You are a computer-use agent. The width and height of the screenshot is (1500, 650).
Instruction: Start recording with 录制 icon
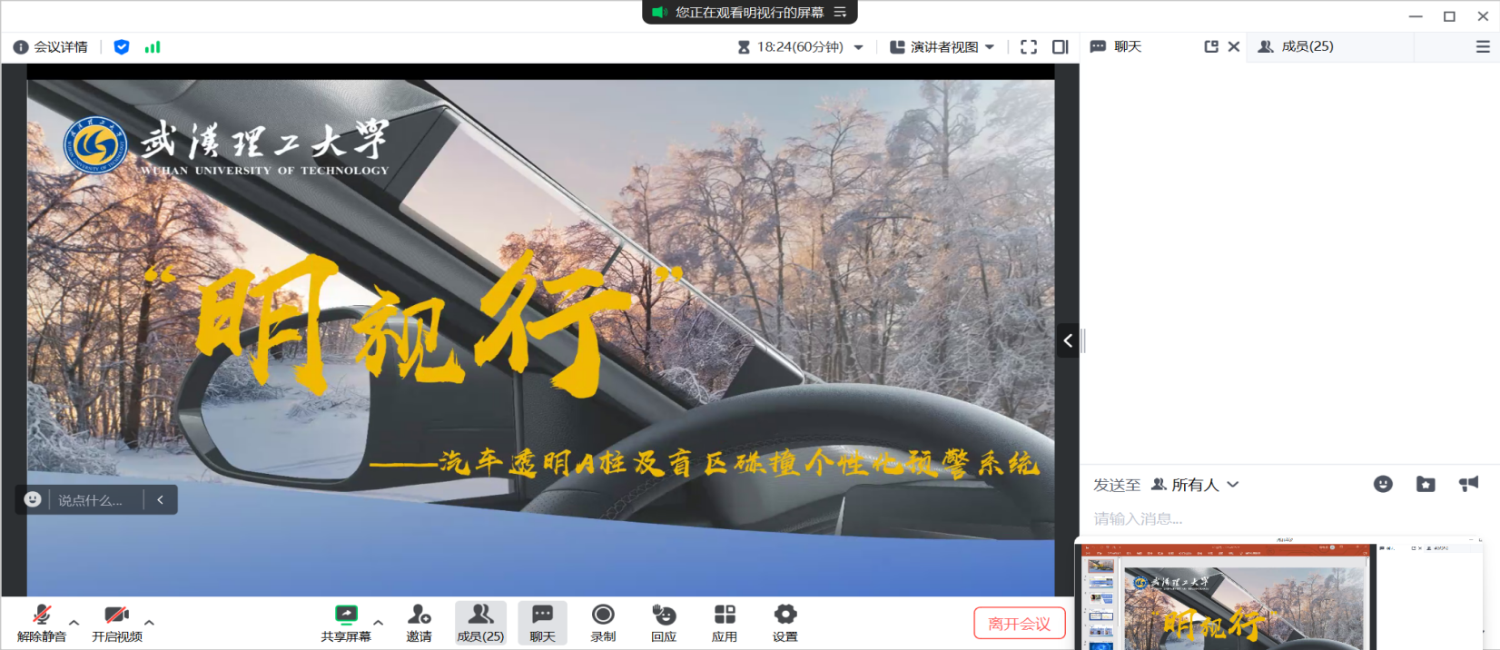click(603, 623)
